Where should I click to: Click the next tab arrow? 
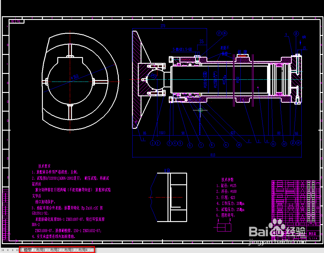pyautogui.click(x=13, y=250)
